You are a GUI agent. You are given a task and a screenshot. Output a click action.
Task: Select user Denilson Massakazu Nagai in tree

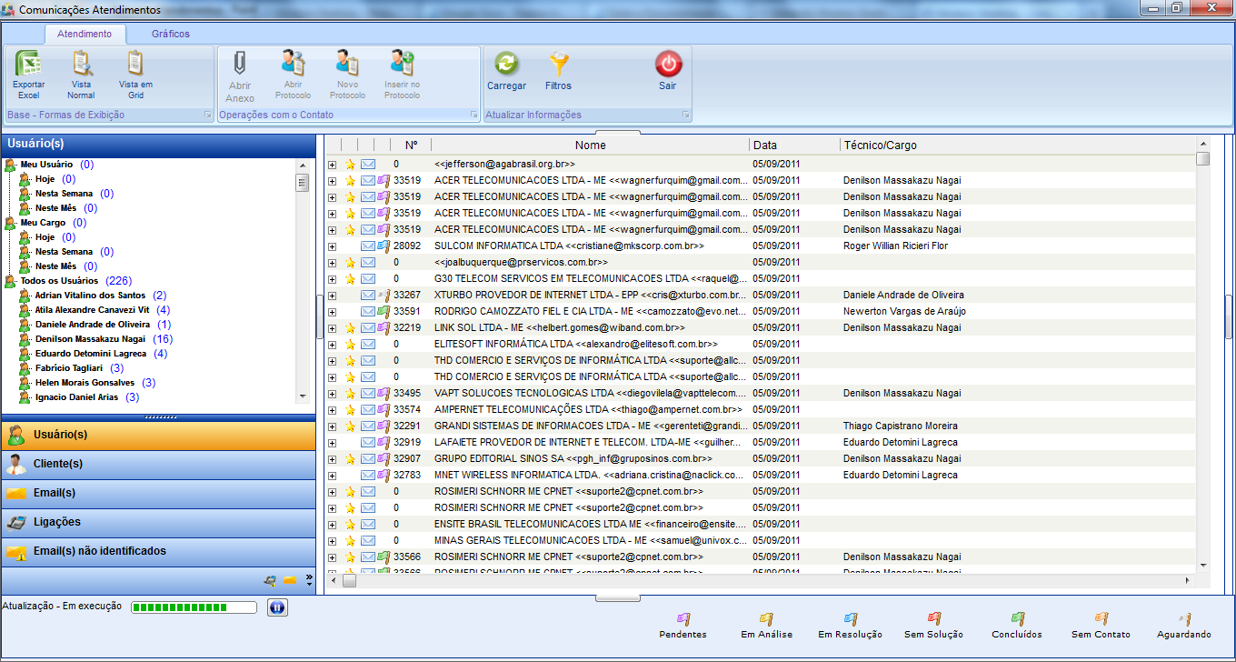coord(90,339)
